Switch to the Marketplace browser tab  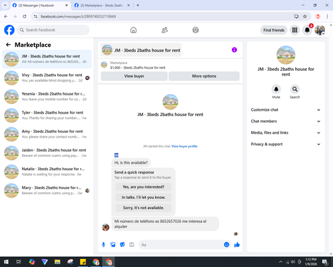102,5
